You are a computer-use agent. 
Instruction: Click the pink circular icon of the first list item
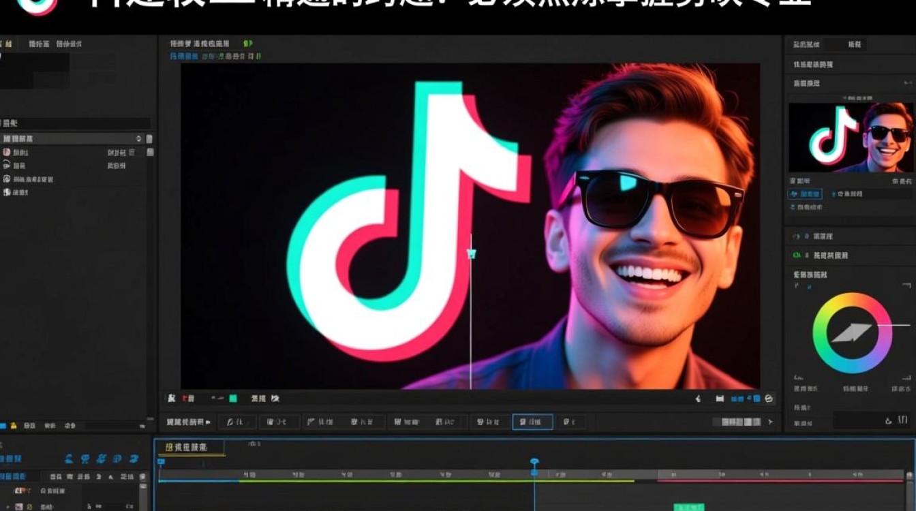[7, 153]
